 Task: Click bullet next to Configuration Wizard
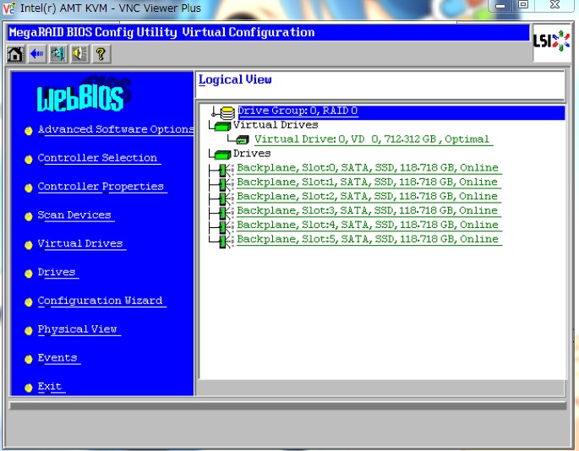click(x=29, y=302)
